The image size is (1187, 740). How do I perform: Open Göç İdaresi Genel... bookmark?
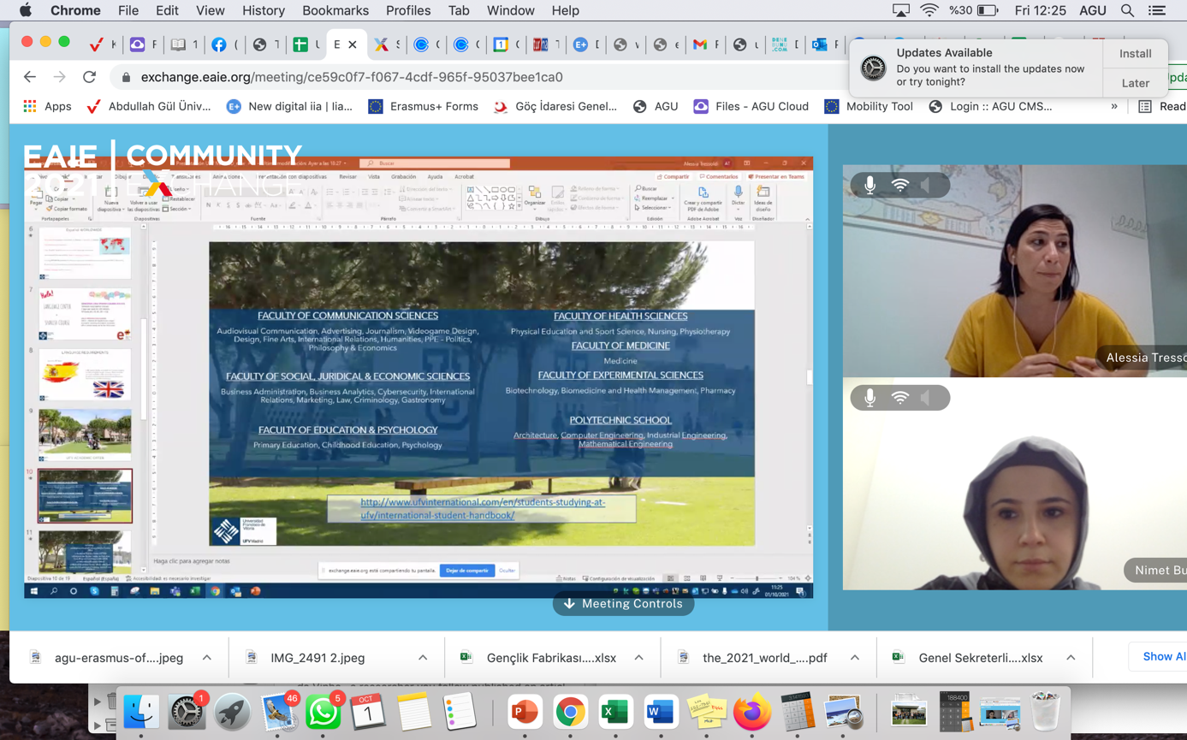(x=555, y=107)
